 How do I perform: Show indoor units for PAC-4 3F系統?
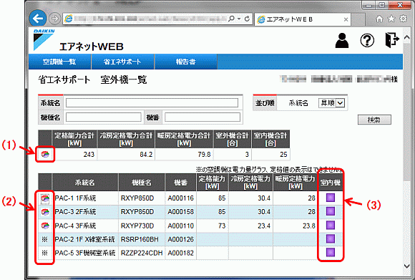coord(331,225)
